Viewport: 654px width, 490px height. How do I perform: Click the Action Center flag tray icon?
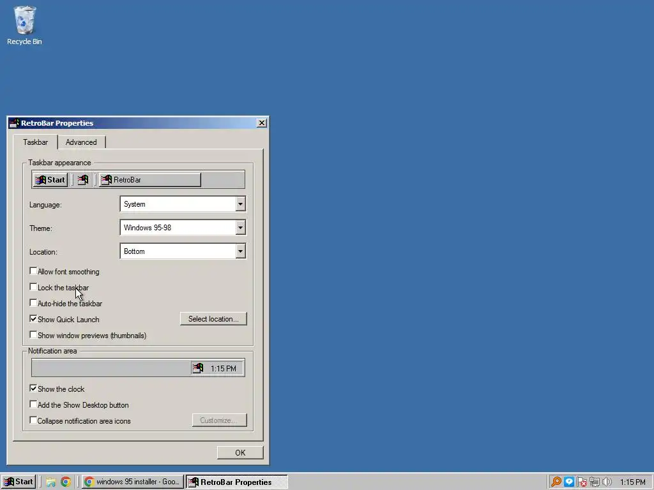pyautogui.click(x=582, y=482)
